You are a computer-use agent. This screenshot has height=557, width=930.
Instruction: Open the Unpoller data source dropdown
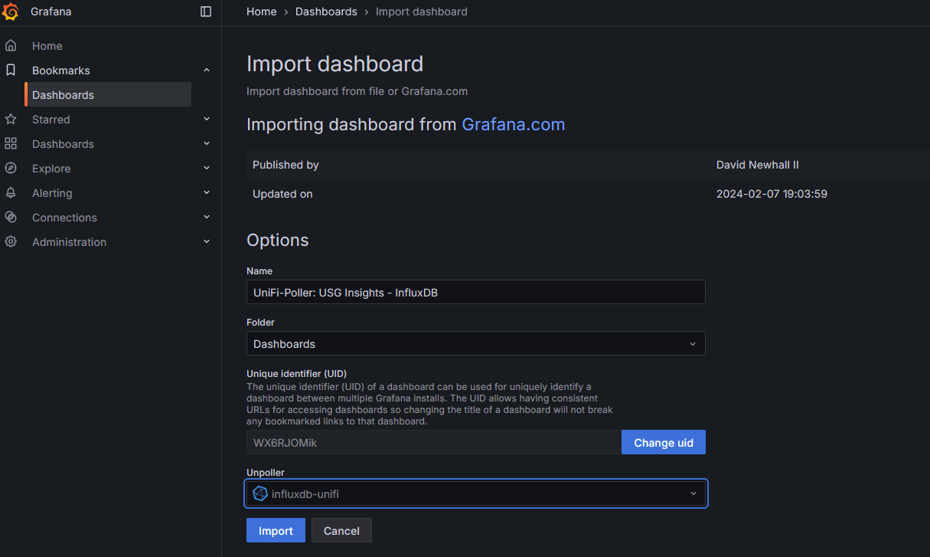[x=475, y=494]
